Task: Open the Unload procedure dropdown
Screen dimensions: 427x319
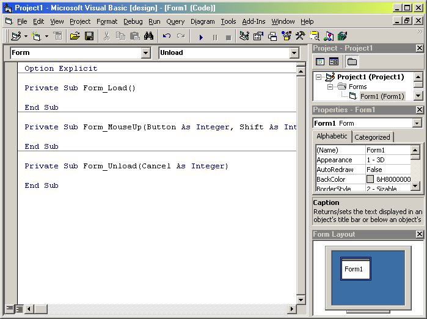Action: [x=294, y=52]
